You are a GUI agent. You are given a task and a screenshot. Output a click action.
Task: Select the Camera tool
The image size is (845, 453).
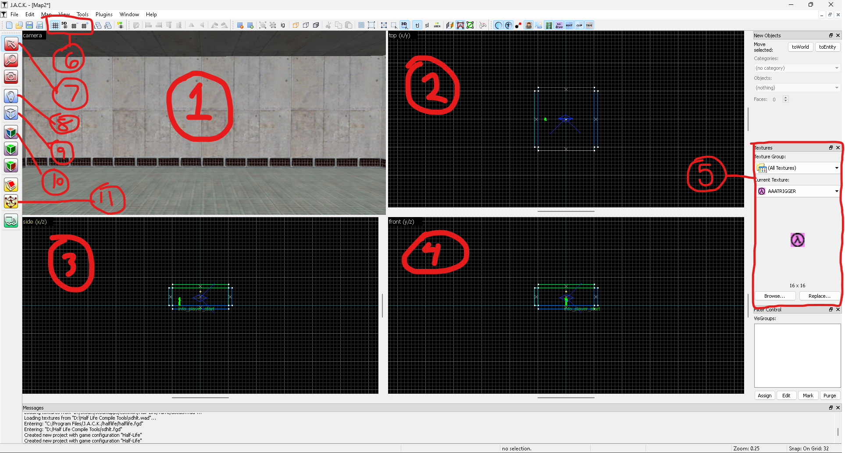pyautogui.click(x=11, y=77)
